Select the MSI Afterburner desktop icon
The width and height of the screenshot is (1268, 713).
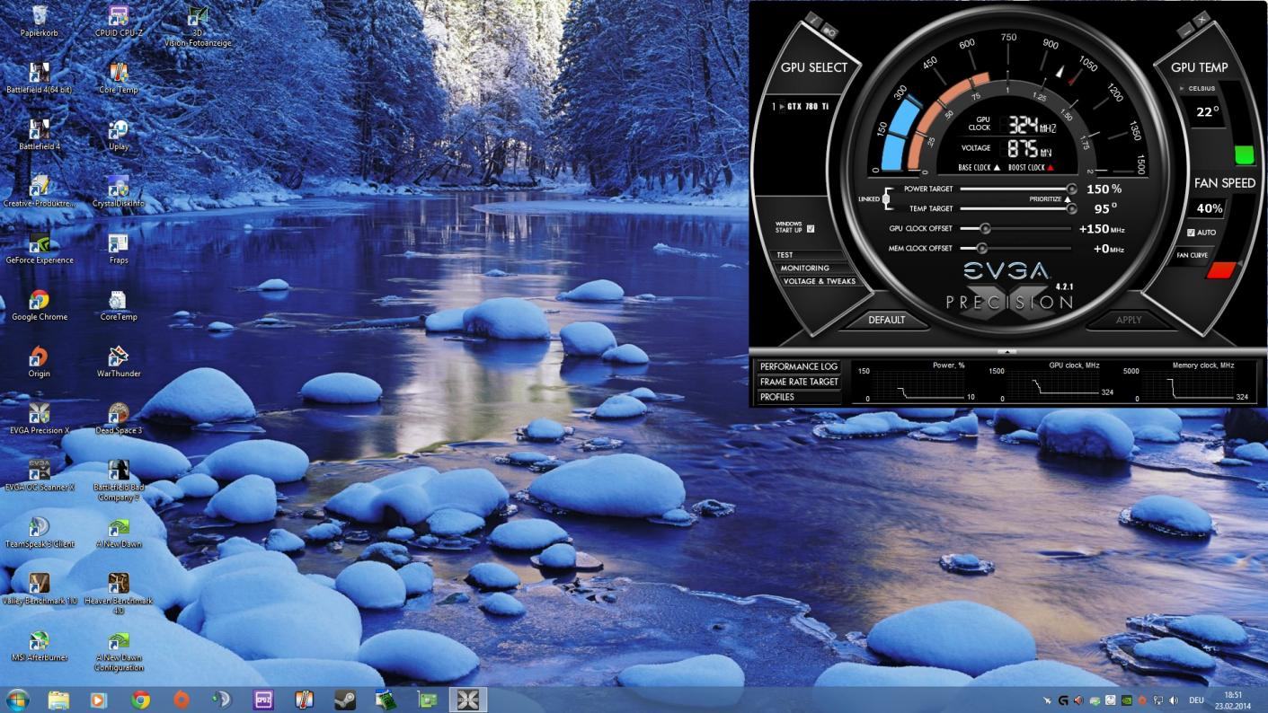coord(40,647)
